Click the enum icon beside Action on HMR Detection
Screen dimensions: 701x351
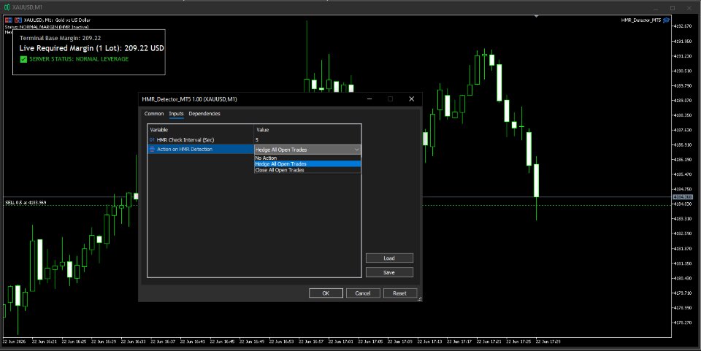(x=152, y=149)
